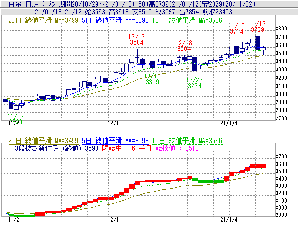Click the 転換値 : 3518 text
This screenshot has width=298, height=225.
click(177, 148)
